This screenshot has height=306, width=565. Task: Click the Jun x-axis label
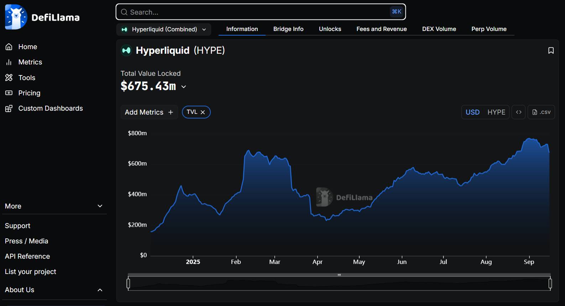(402, 262)
